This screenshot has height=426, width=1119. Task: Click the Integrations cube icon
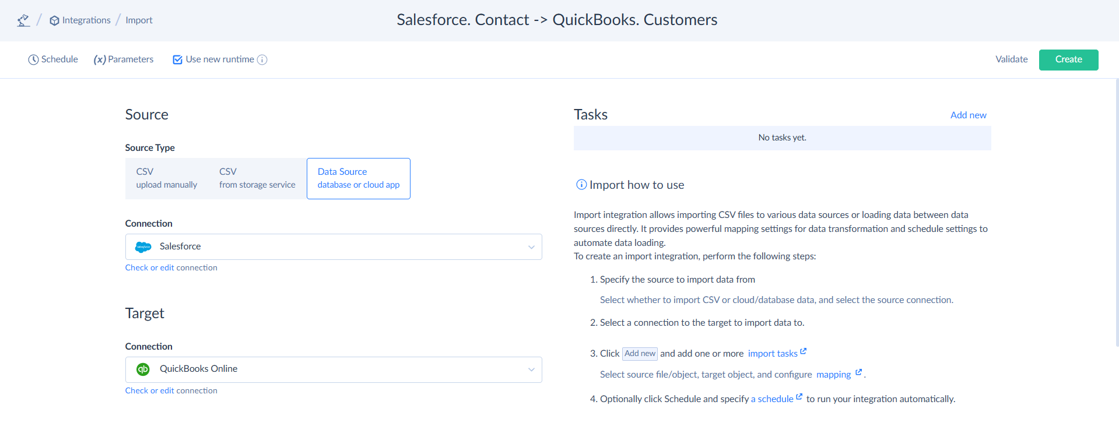click(54, 20)
